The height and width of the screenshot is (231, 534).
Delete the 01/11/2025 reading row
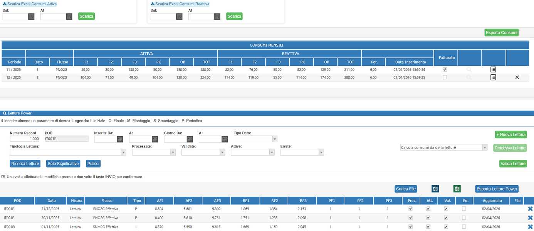[530, 227]
